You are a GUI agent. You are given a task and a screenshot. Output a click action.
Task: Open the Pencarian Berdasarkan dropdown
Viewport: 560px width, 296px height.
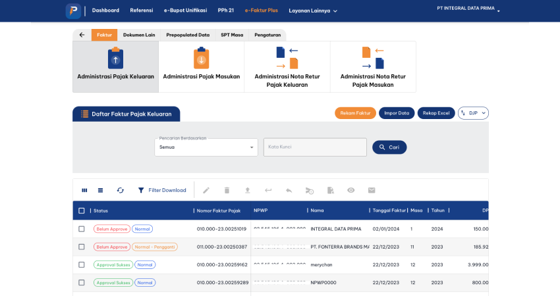pyautogui.click(x=206, y=147)
